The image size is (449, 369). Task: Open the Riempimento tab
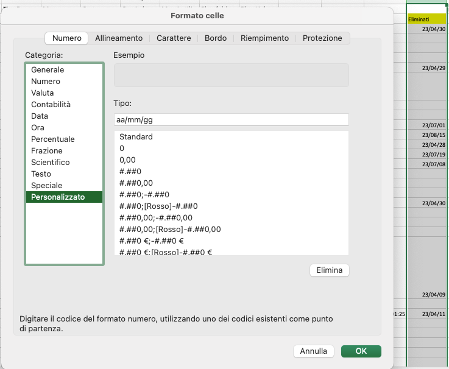pos(264,38)
